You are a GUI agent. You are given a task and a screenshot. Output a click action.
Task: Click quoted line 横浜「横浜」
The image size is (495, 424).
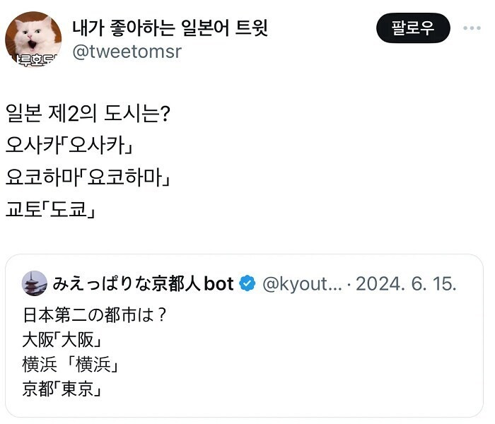click(69, 365)
